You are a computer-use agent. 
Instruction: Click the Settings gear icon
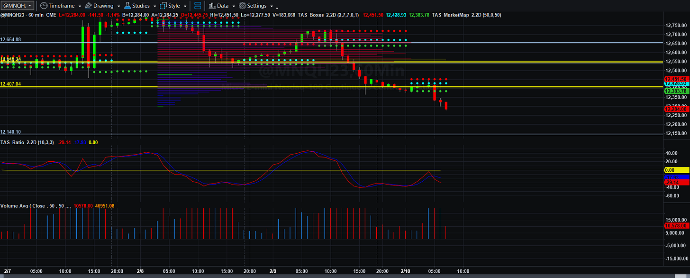tap(242, 6)
